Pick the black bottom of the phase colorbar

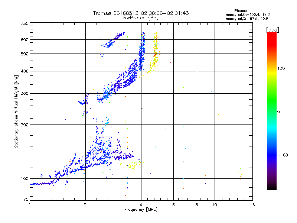click(272, 188)
